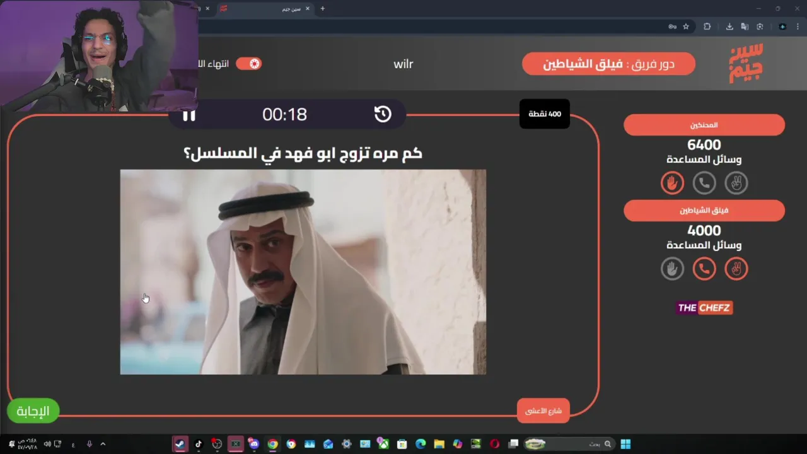Toggle the red switch beside انتهاء
This screenshot has width=807, height=454.
click(x=248, y=64)
